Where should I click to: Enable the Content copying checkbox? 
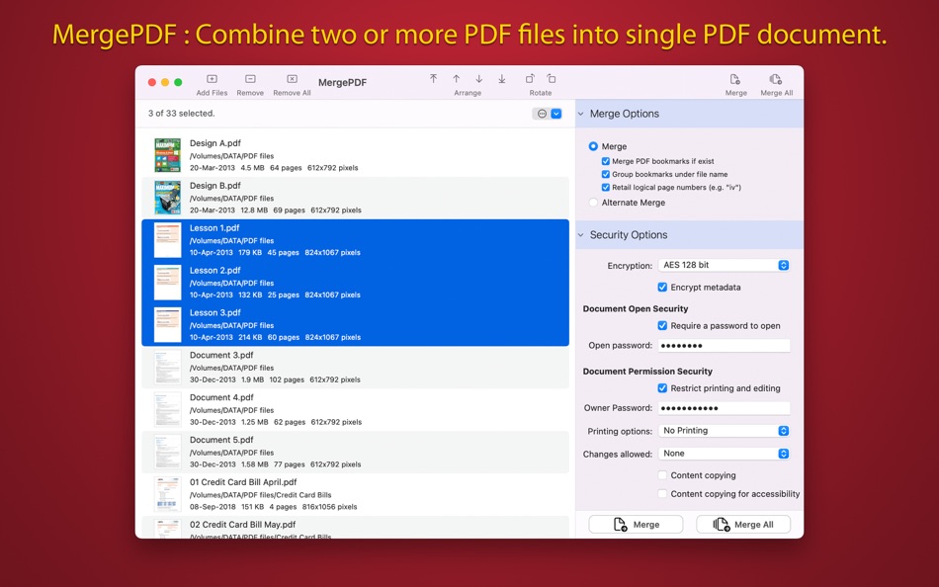pos(662,475)
